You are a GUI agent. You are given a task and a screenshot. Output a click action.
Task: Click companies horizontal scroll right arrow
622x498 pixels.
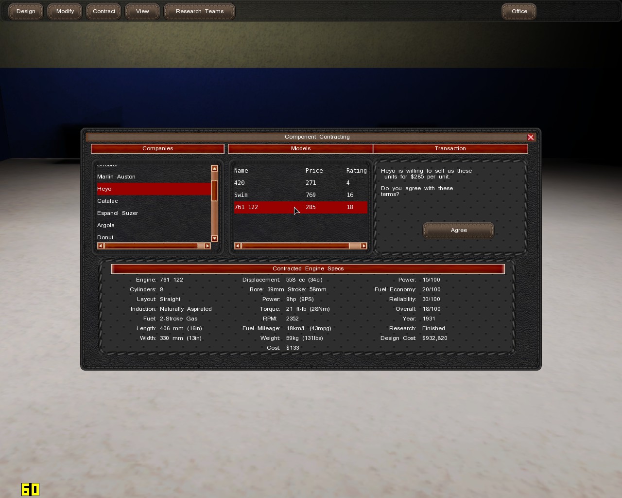(207, 246)
